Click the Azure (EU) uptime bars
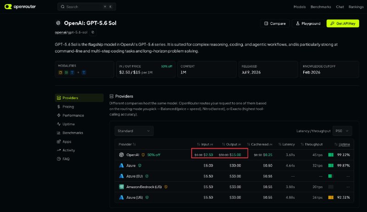The height and width of the screenshot is (212, 367). coord(331,176)
